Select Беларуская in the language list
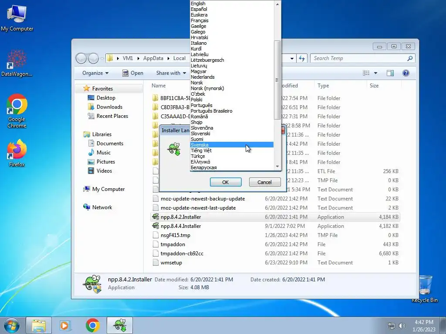The width and height of the screenshot is (446, 334). [232, 167]
